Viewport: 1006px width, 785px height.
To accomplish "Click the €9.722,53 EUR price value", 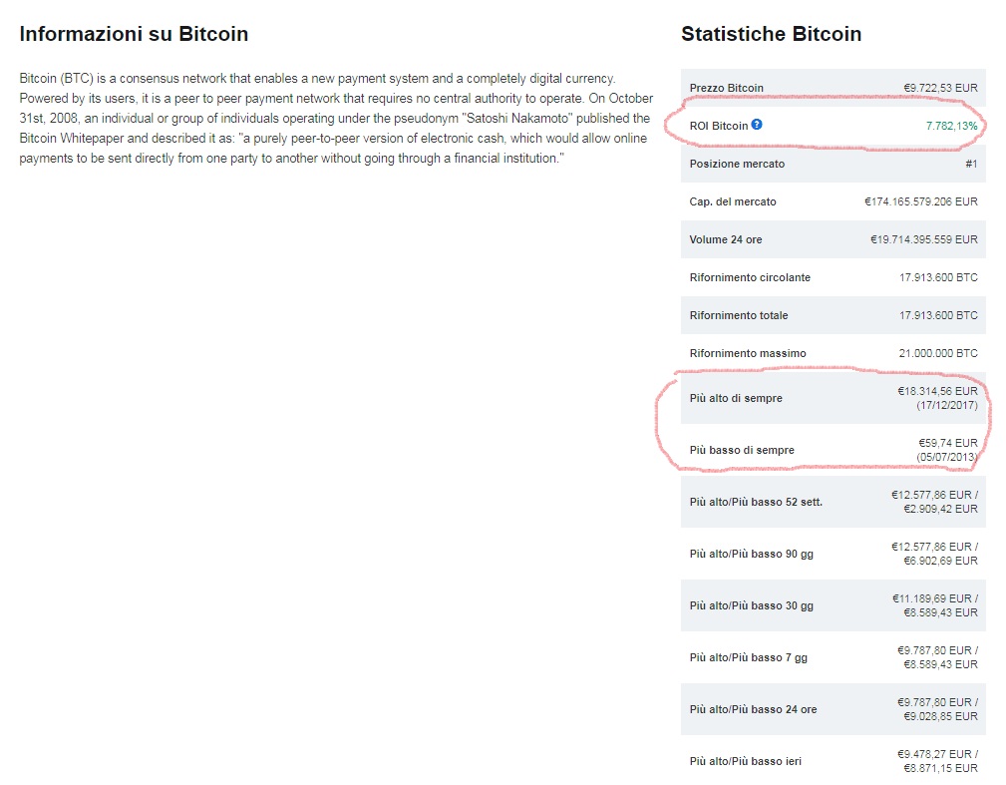I will pos(940,88).
